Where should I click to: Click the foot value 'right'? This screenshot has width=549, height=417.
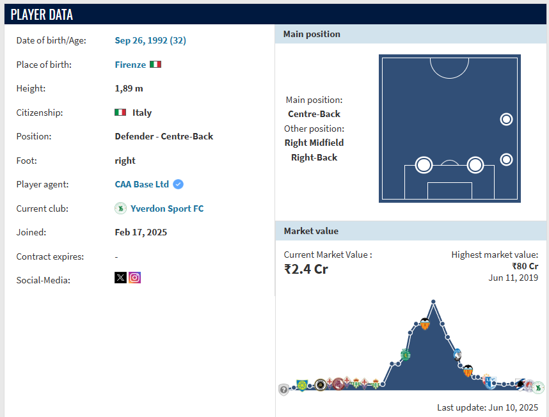click(125, 161)
